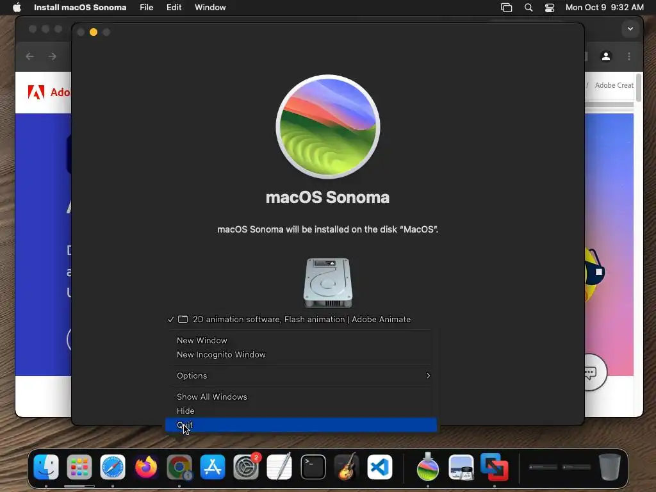Click the Adobe logo on the webpage
This screenshot has height=492, width=656.
tap(36, 92)
